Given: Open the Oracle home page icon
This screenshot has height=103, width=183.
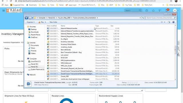Looking at the screenshot, I should point(147,11).
